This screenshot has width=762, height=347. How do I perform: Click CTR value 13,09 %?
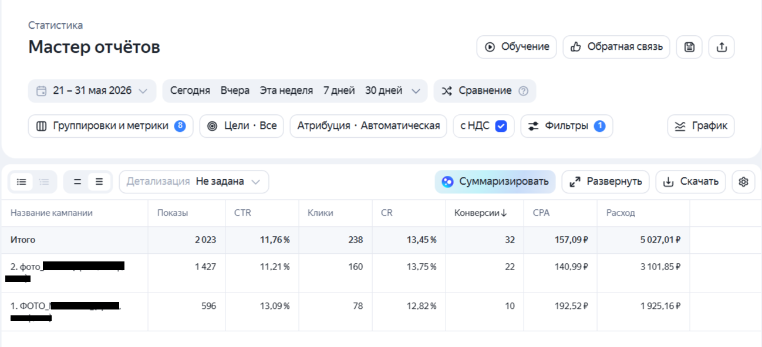coord(275,306)
